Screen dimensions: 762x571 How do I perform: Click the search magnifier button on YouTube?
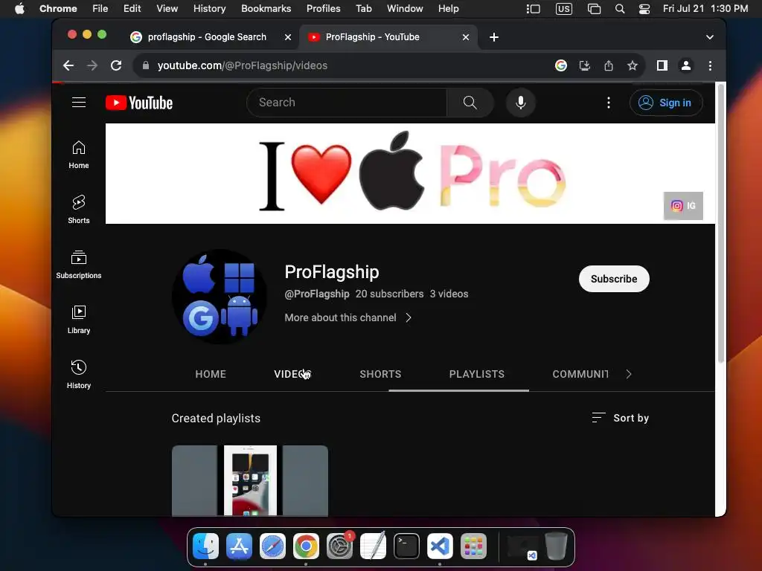(470, 103)
